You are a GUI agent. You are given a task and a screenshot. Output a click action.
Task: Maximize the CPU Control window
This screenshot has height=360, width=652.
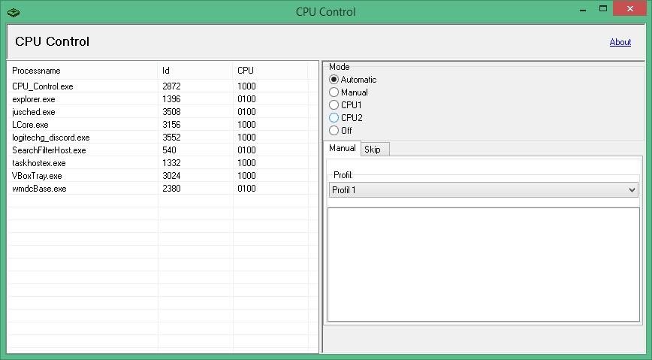603,9
